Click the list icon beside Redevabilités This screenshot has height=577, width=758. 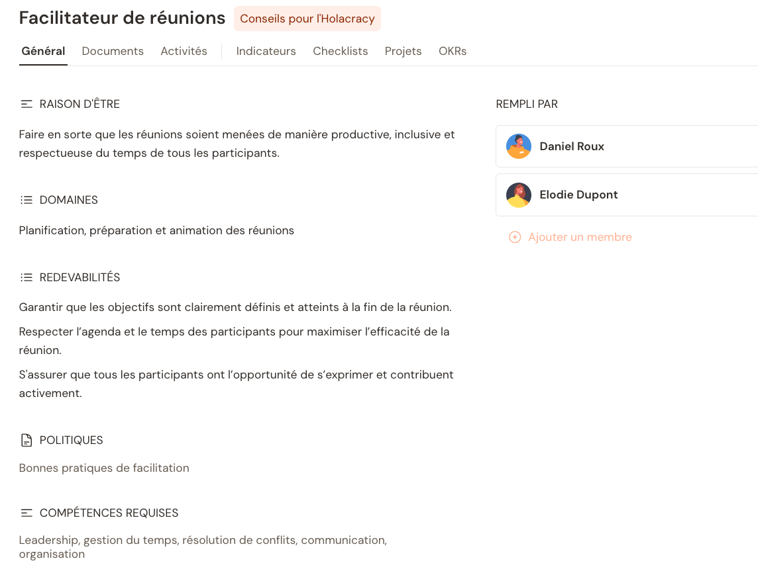click(27, 277)
